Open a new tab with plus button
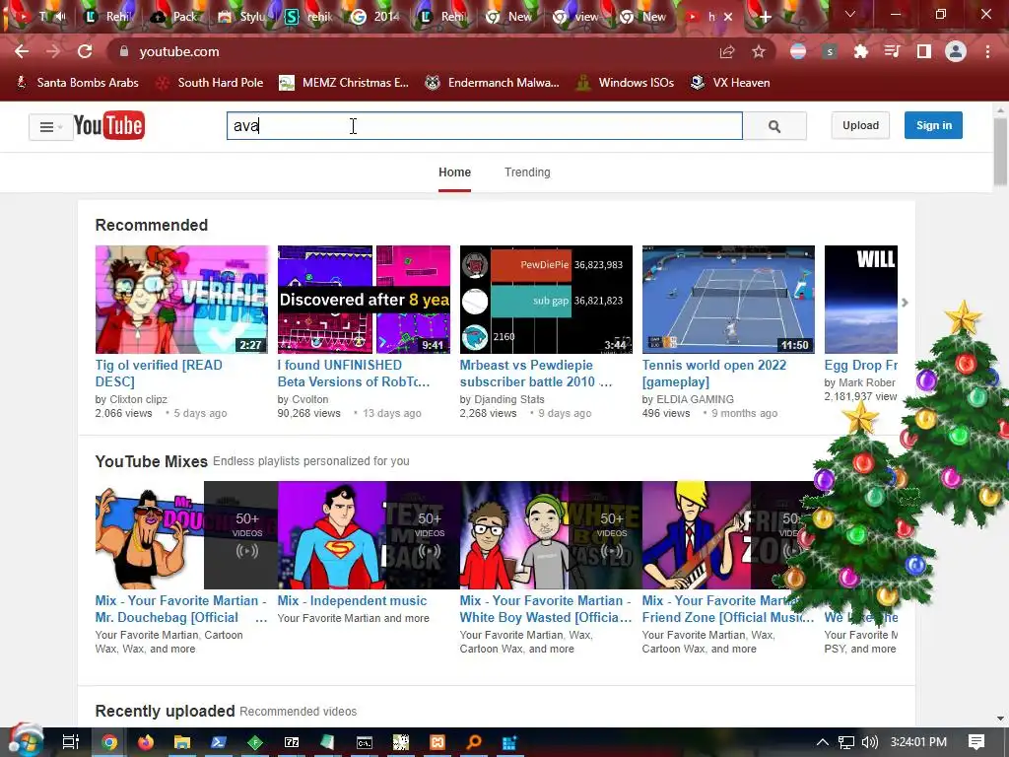 765,18
